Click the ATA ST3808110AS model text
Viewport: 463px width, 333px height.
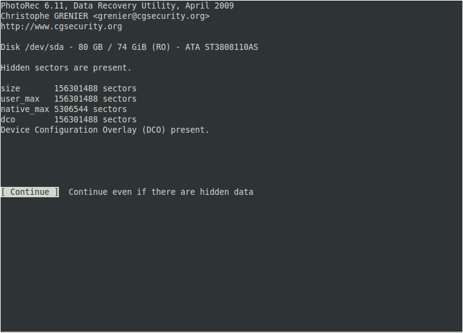pos(222,47)
